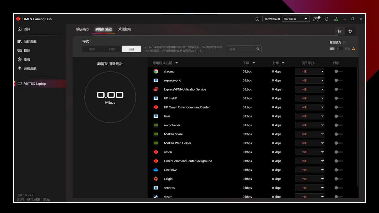
Task: Open priority dropdown for HP Omen OmenCommandCenter
Action: pos(310,107)
